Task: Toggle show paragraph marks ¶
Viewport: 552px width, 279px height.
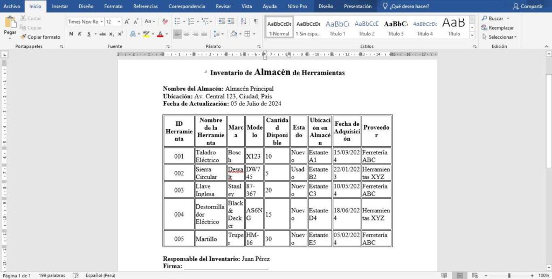Action: click(256, 22)
